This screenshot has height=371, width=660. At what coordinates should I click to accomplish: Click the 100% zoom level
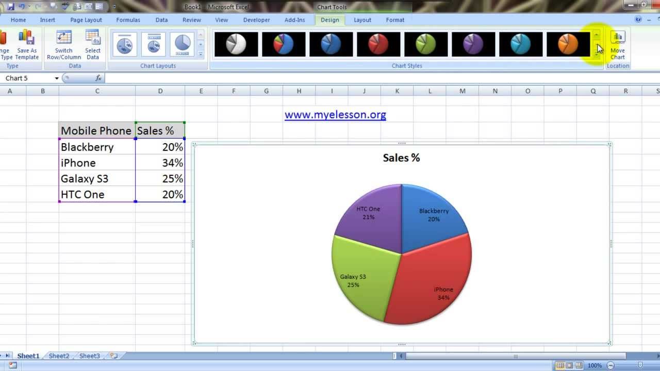tap(595, 365)
